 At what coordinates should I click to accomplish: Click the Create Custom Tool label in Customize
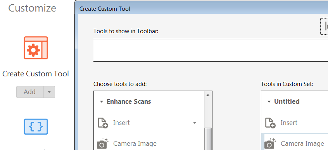(36, 74)
